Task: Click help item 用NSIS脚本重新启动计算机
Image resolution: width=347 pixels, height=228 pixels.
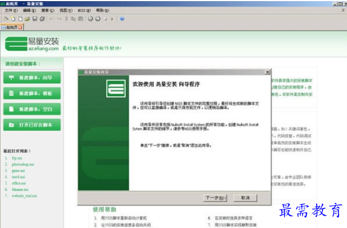Action: coord(124,218)
